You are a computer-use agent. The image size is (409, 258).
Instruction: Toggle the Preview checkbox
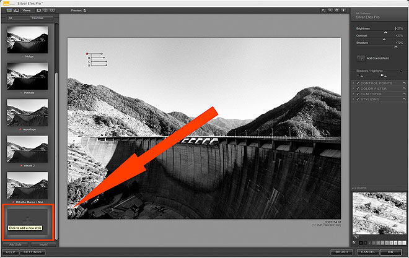(85, 11)
